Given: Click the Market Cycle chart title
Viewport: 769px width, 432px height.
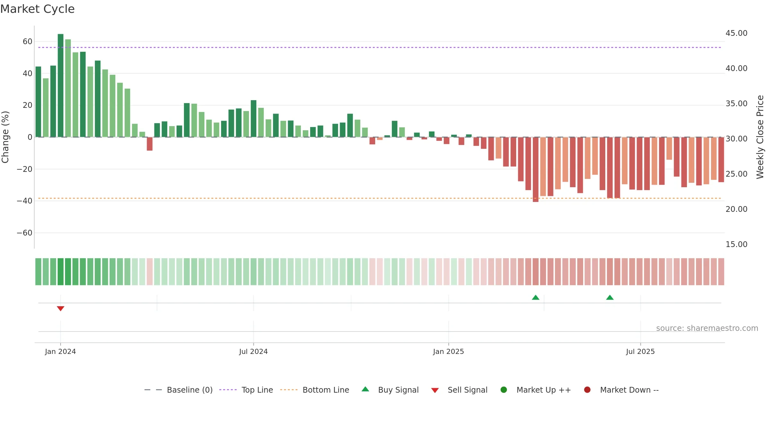Looking at the screenshot, I should (37, 9).
